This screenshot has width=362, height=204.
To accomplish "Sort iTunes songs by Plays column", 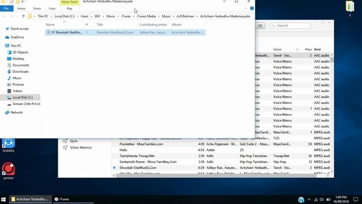I will 308,49.
